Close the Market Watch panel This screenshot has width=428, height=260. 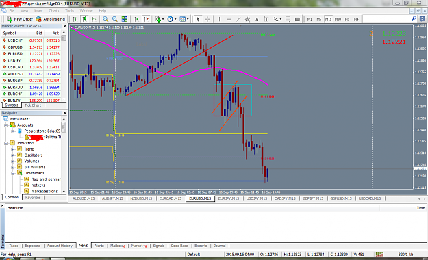pyautogui.click(x=64, y=26)
